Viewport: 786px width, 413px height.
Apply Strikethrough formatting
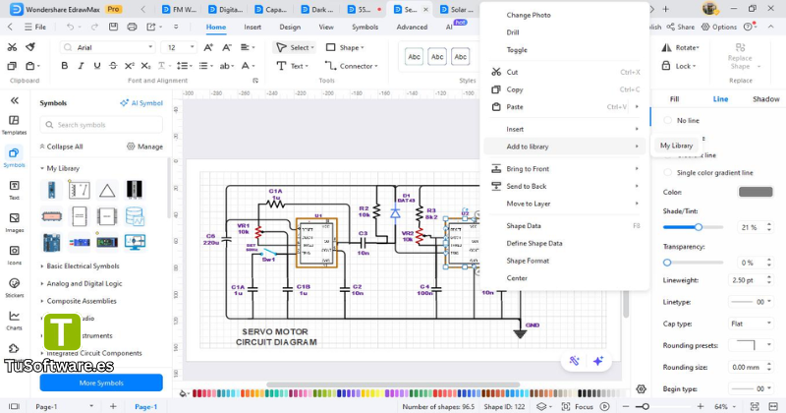pyautogui.click(x=113, y=66)
